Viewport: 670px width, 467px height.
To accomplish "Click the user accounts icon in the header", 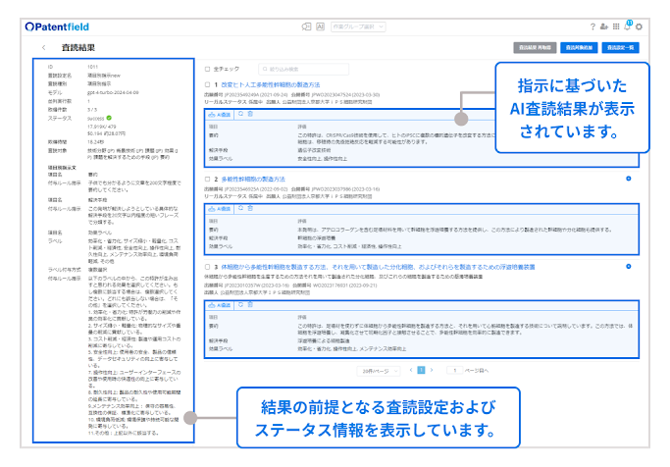I will (x=603, y=26).
